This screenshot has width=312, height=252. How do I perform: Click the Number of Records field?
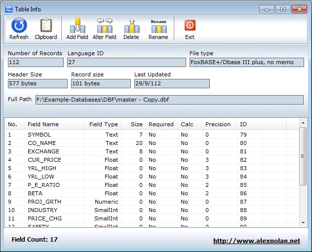click(36, 63)
